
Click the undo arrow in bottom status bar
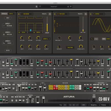[x=70, y=105]
